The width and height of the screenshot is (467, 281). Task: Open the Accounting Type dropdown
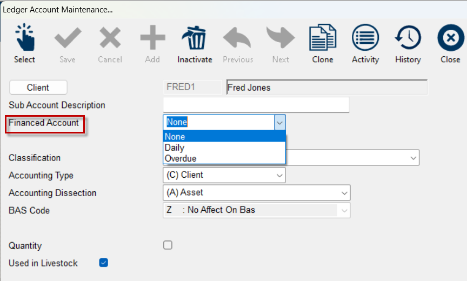224,175
